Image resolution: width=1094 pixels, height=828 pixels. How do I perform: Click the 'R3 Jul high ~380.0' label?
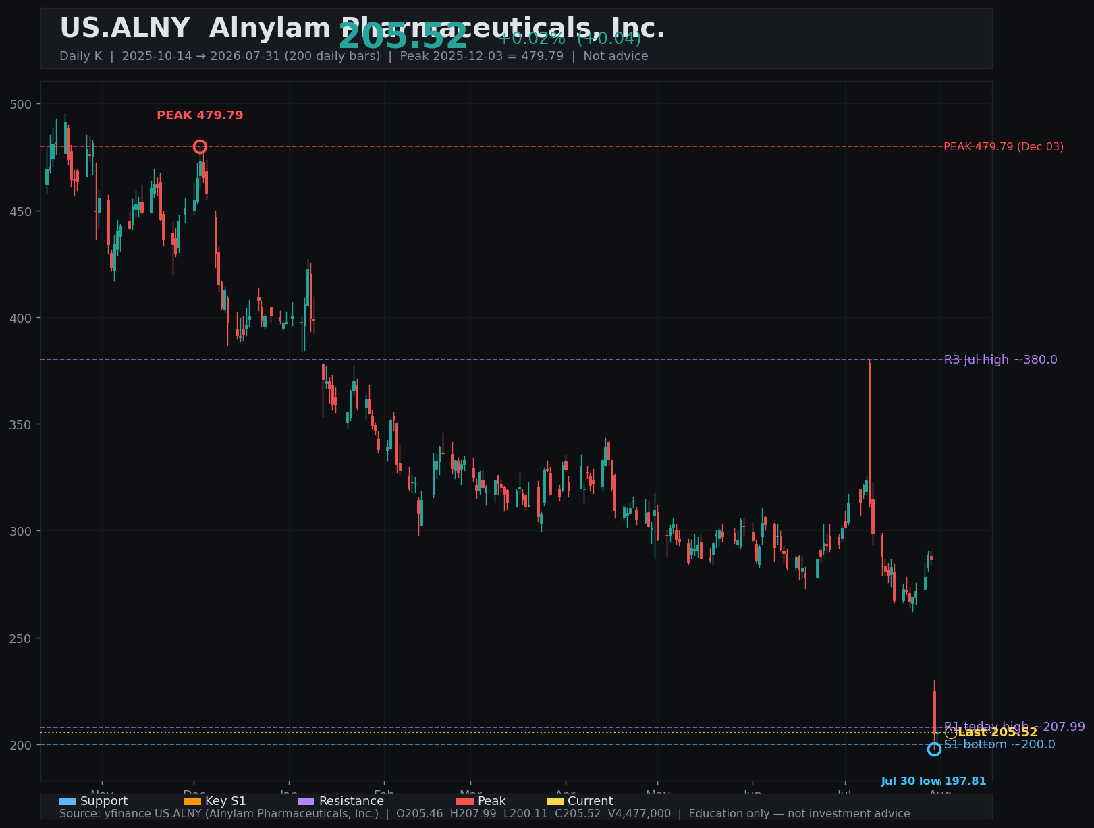(x=1001, y=360)
